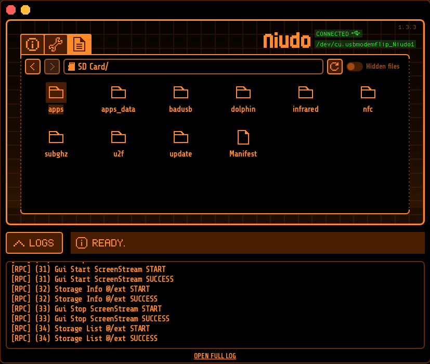Screen dimensions: 430x364
Task: Open the device info tab
Action: 32,44
